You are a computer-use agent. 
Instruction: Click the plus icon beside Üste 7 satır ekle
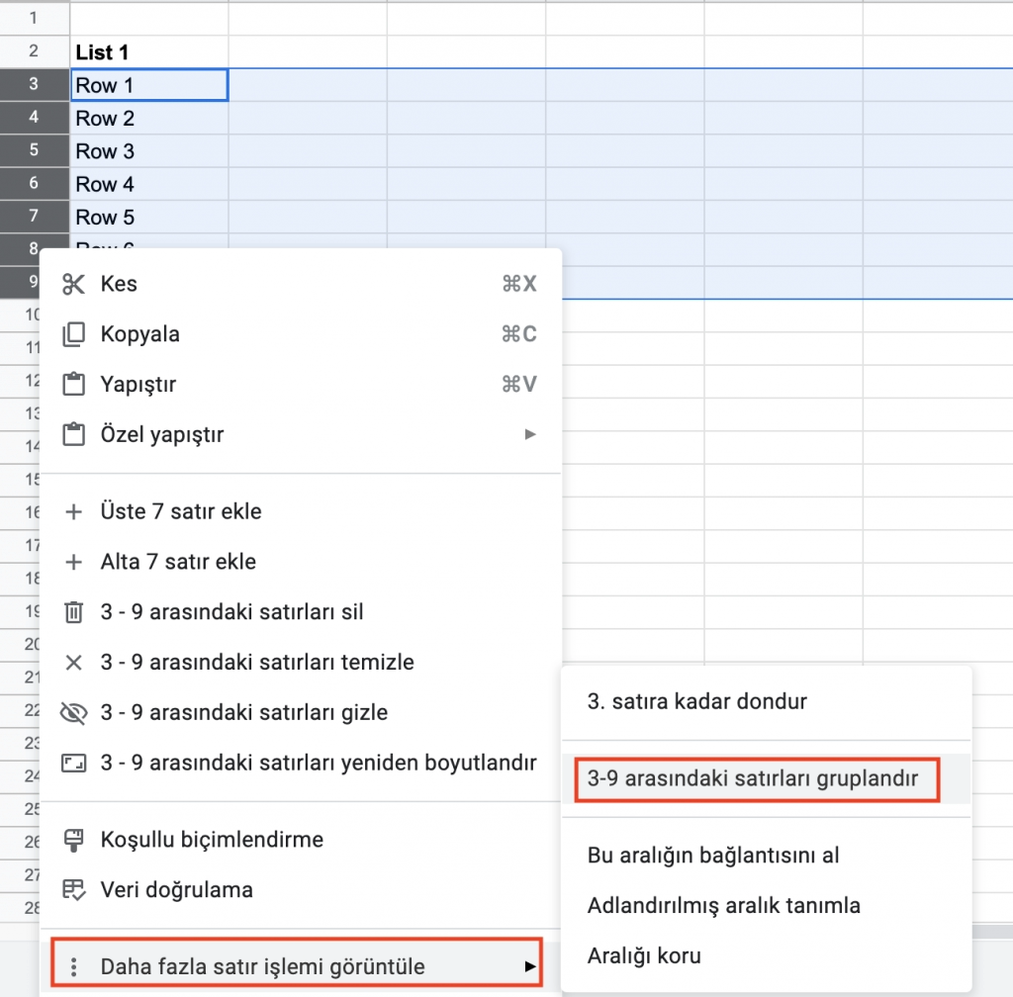click(x=73, y=511)
